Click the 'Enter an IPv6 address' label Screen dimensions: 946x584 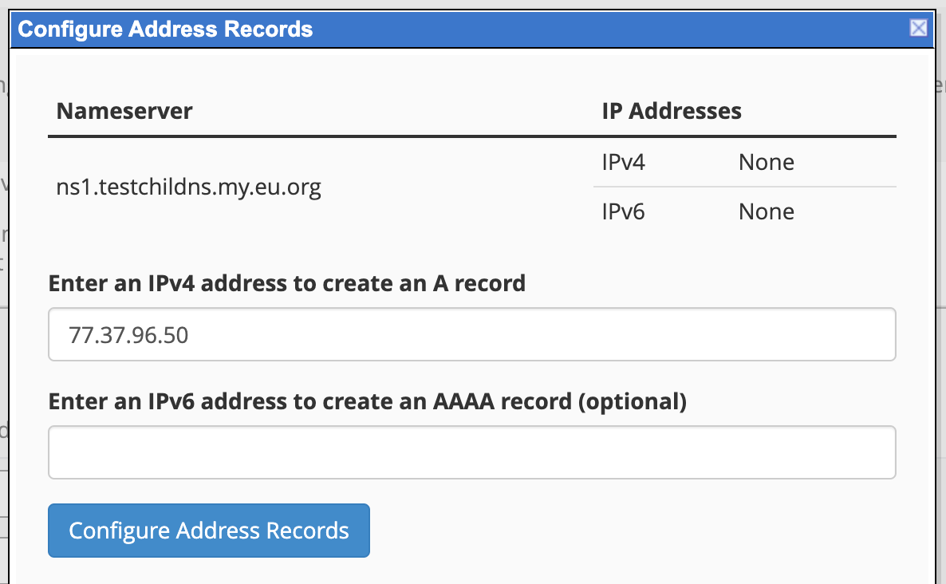[x=367, y=401]
